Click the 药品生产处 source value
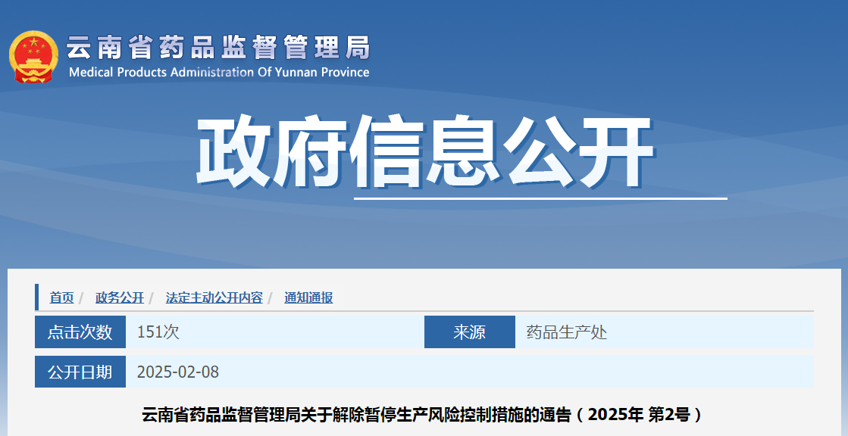This screenshot has width=848, height=436. pos(566,332)
